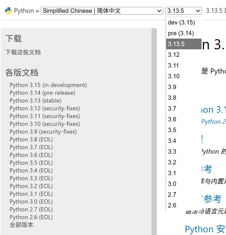This screenshot has width=226, height=235.
Task: Open Python 2.6 (EOL) docs link
Action: click(31, 217)
